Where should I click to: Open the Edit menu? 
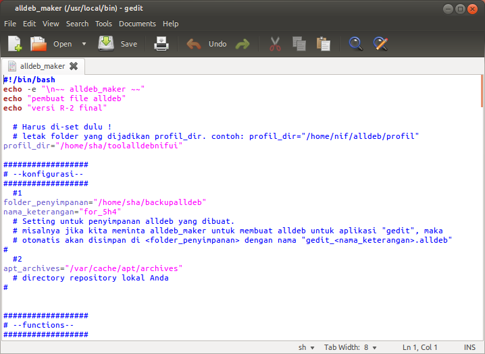point(30,24)
